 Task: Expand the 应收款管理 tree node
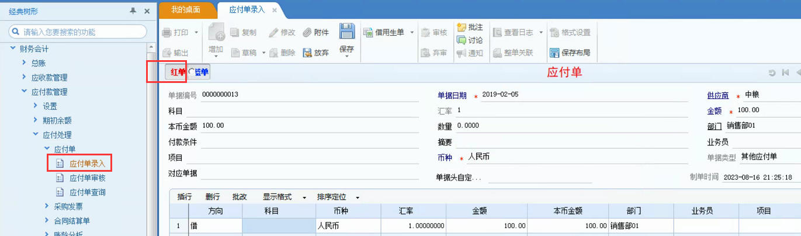[24, 77]
